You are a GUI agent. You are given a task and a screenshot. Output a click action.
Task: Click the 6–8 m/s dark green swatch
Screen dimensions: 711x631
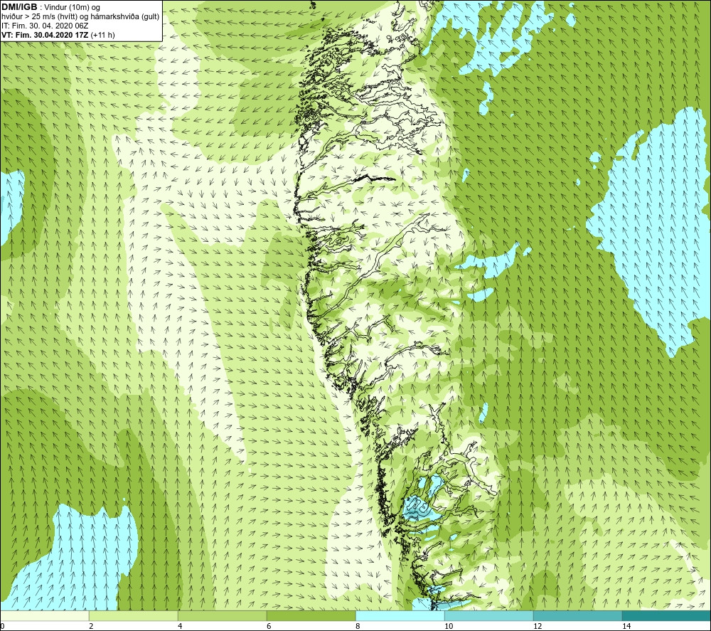point(311,615)
